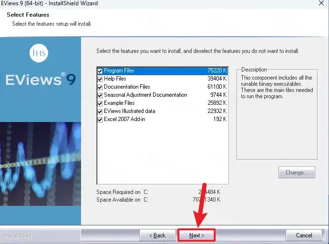The height and width of the screenshot is (244, 329).
Task: Select the Help Files label
Action: (x=115, y=79)
